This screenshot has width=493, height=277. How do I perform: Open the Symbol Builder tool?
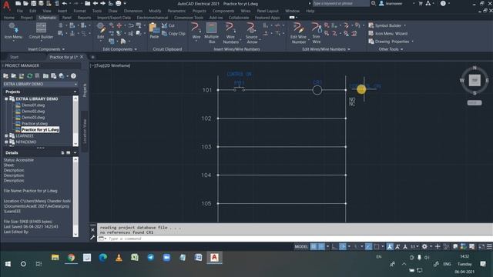coord(387,25)
